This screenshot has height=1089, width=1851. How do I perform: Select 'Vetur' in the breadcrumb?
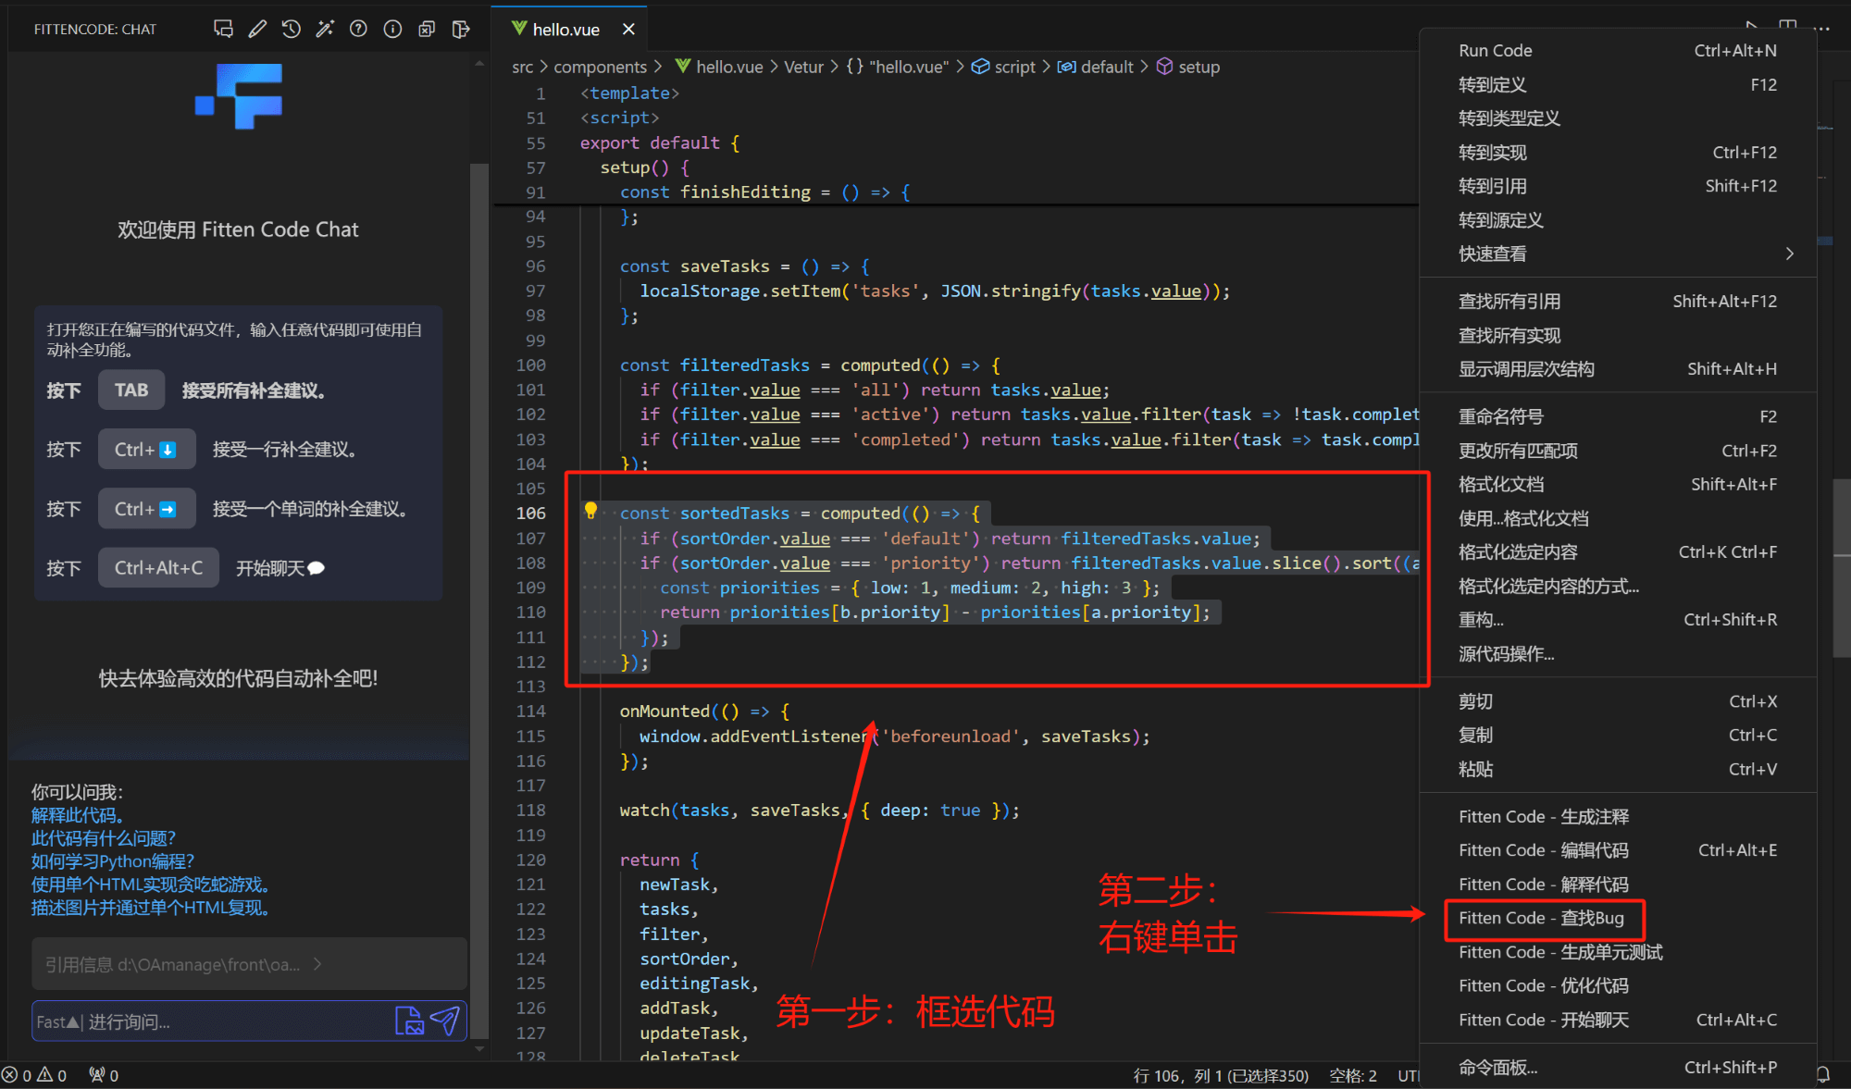(x=803, y=67)
